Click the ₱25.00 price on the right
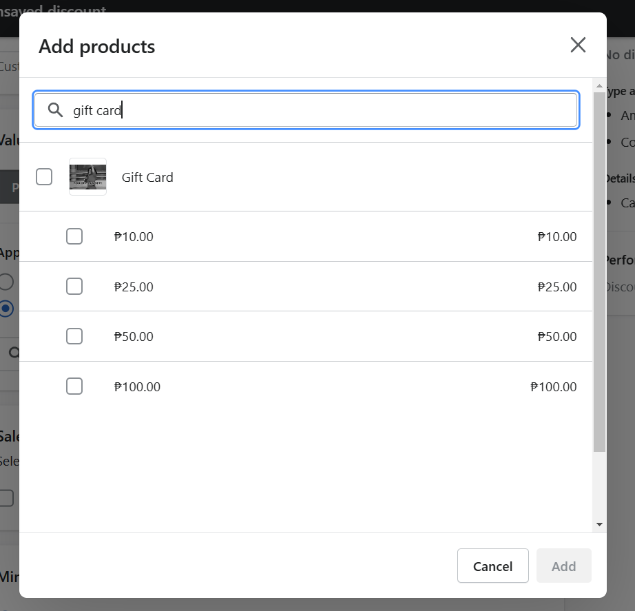Image resolution: width=635 pixels, height=611 pixels. [x=557, y=287]
